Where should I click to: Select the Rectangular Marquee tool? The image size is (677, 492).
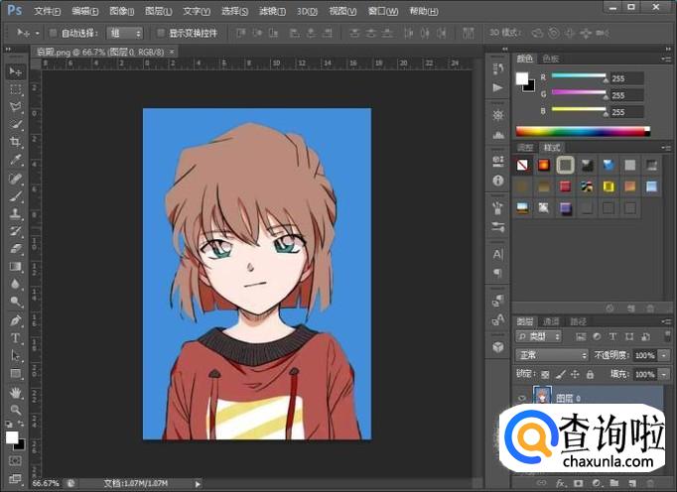[16, 89]
